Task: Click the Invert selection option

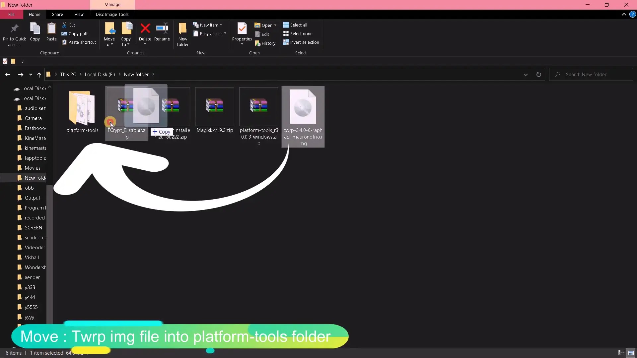Action: 301,42
